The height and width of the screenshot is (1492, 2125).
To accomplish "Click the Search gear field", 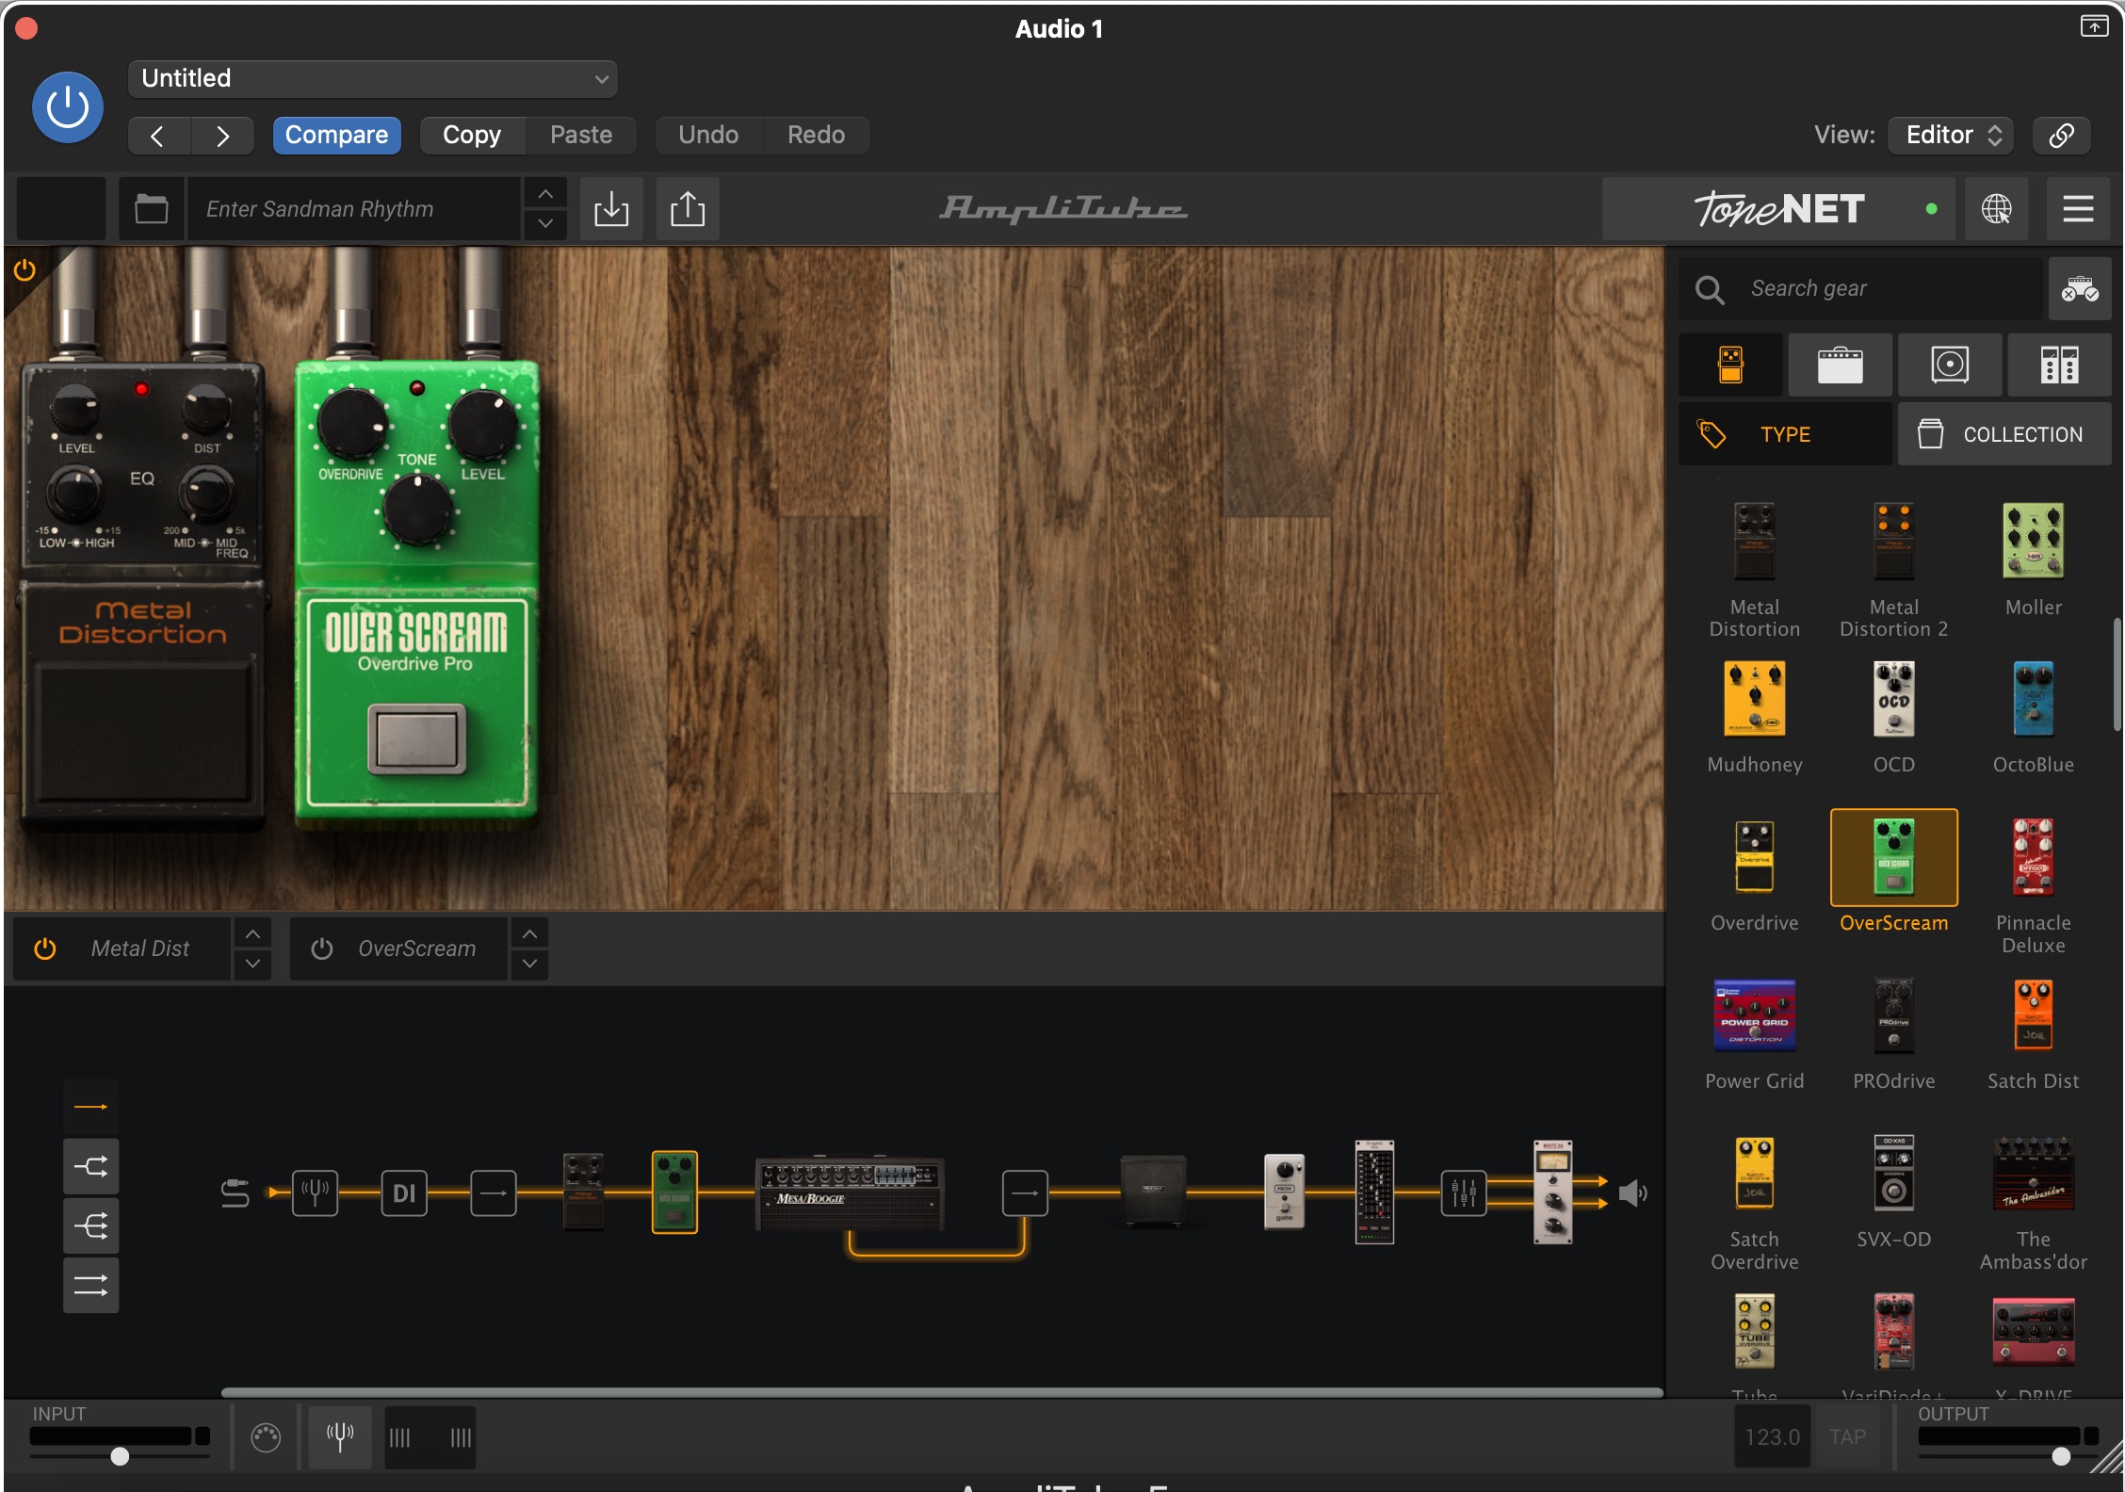I will [x=1861, y=288].
